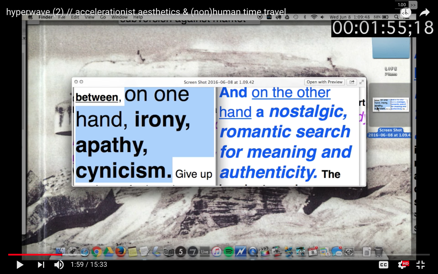Select the Screen Shot thumbnail on the desktop
The height and width of the screenshot is (274, 438).
click(x=390, y=104)
